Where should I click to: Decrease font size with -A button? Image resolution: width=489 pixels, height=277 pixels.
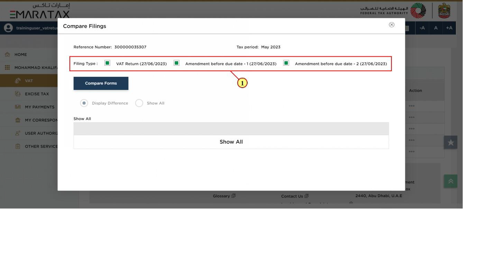coord(422,28)
